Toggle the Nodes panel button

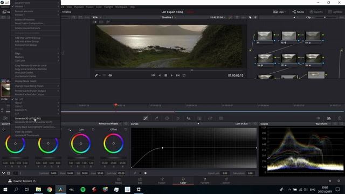298,12
